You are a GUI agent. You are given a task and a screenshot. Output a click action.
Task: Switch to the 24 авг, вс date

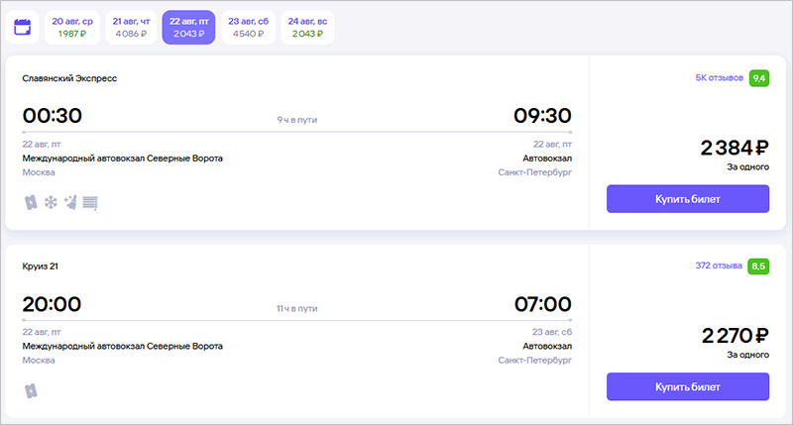point(307,27)
